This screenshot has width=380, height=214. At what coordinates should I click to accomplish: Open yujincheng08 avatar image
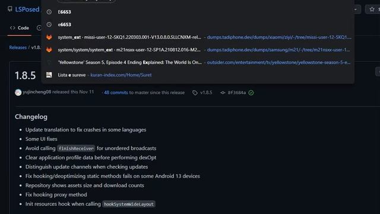[x=18, y=93]
